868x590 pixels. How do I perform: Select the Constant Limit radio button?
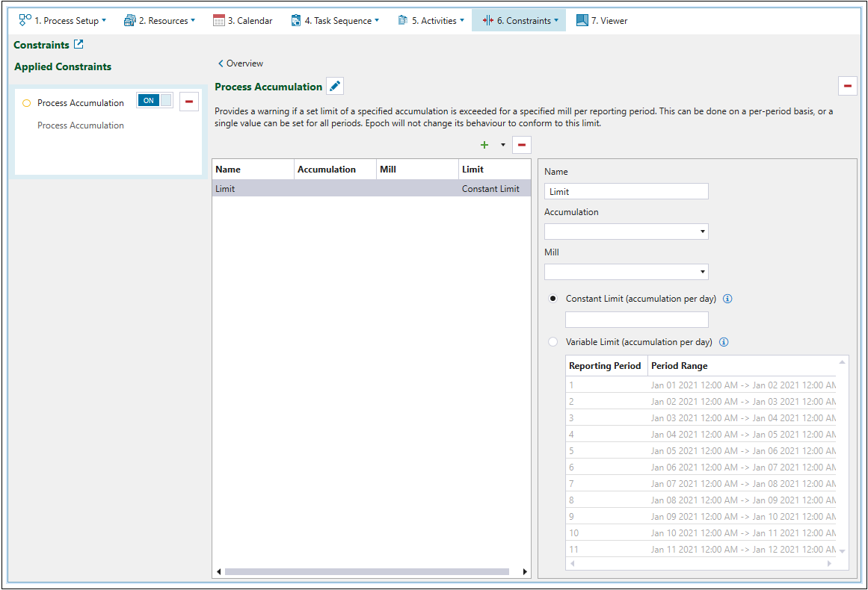coord(553,299)
